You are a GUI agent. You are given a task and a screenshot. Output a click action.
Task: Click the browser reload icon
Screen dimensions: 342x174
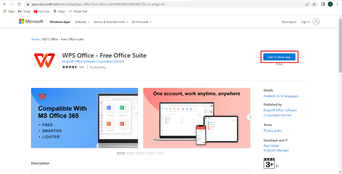19,4
